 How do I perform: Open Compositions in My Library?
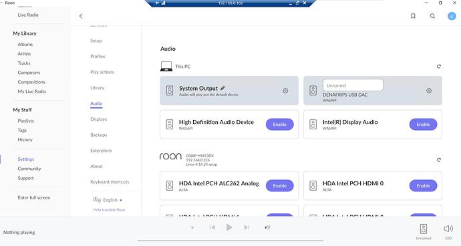(31, 82)
